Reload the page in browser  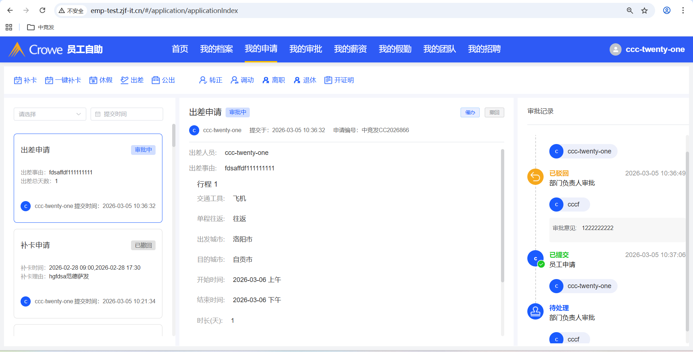(x=42, y=10)
